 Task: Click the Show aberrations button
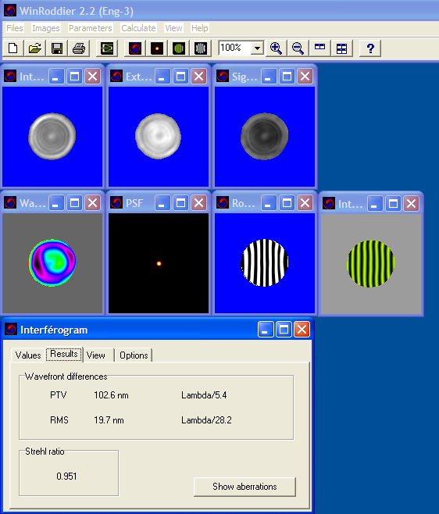pyautogui.click(x=244, y=487)
